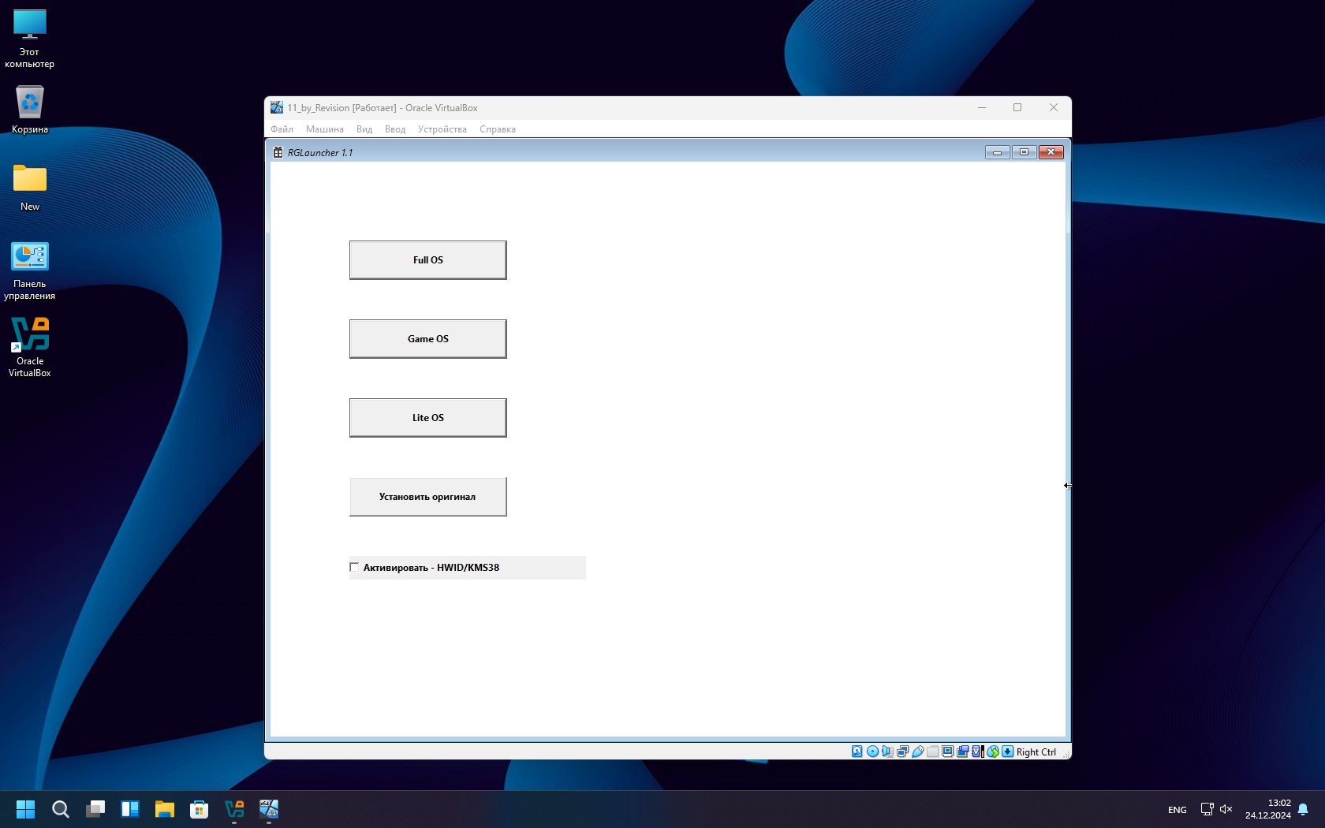Click the mouse integration status icon
1325x828 pixels.
point(992,752)
